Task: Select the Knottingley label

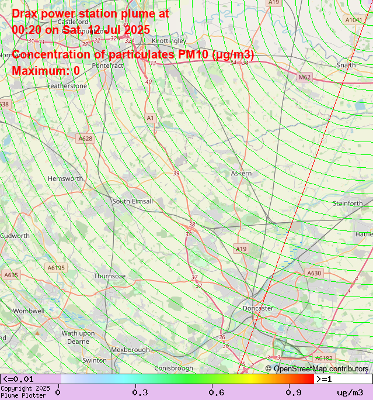Action: click(169, 41)
